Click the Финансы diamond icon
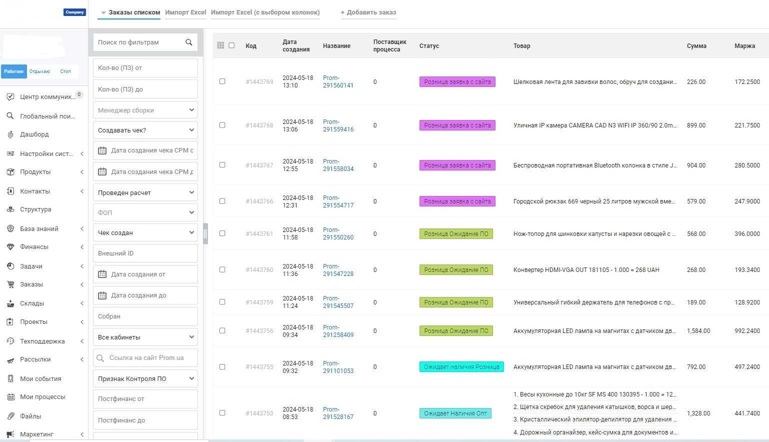This screenshot has width=769, height=442. [10, 246]
